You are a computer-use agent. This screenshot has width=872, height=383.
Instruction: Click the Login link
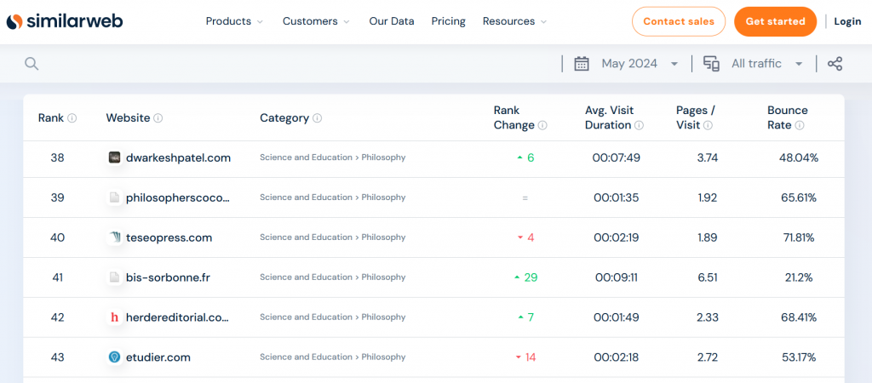coord(847,21)
